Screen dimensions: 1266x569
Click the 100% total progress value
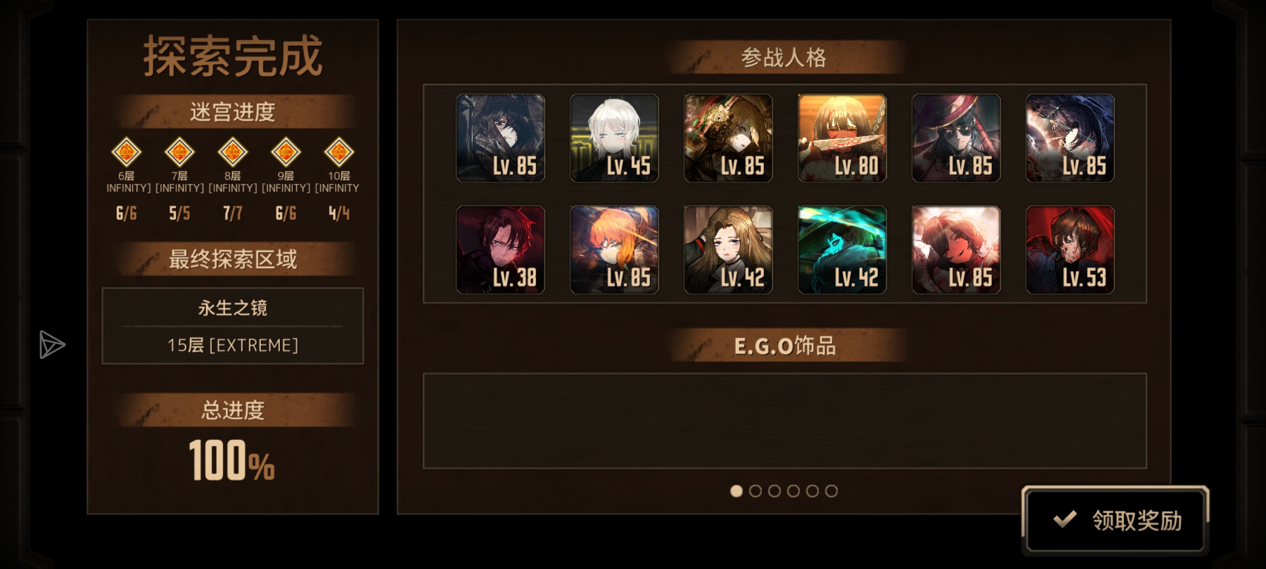[232, 460]
